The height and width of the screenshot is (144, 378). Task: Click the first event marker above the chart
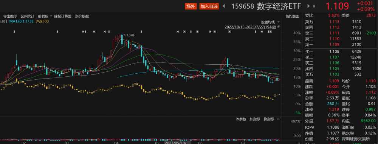point(14,32)
